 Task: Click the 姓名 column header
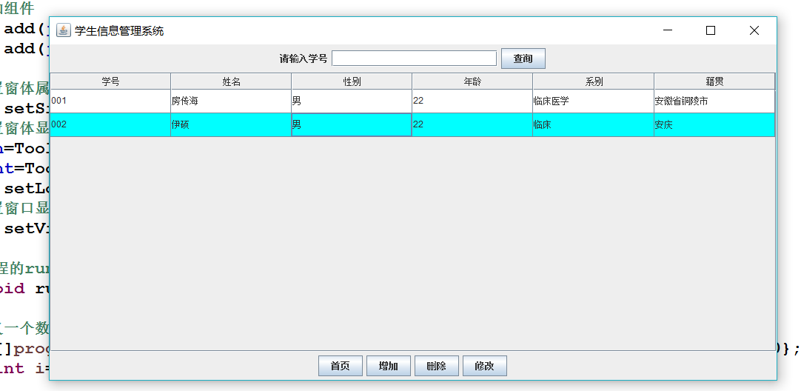tap(231, 81)
